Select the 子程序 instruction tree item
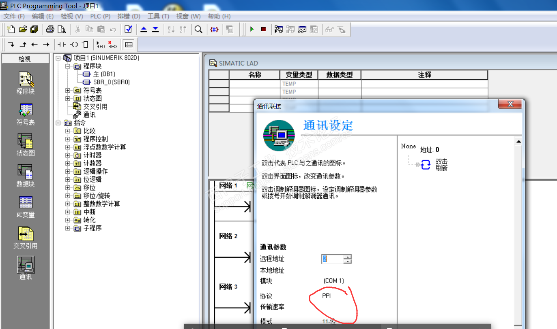 (x=92, y=228)
